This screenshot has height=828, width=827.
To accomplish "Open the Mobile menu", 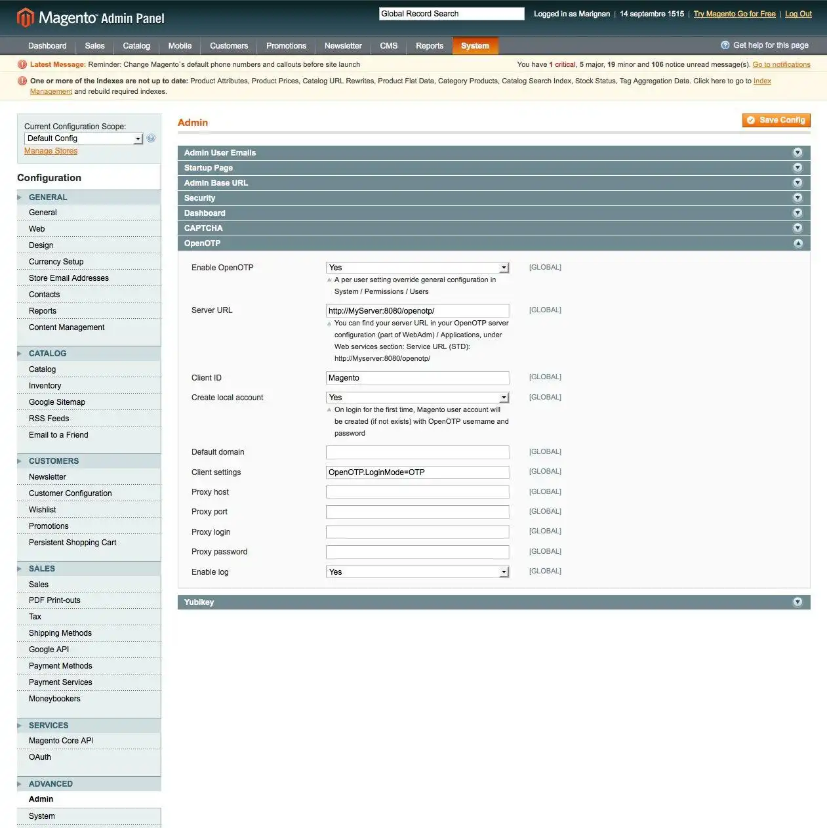I will pos(180,46).
